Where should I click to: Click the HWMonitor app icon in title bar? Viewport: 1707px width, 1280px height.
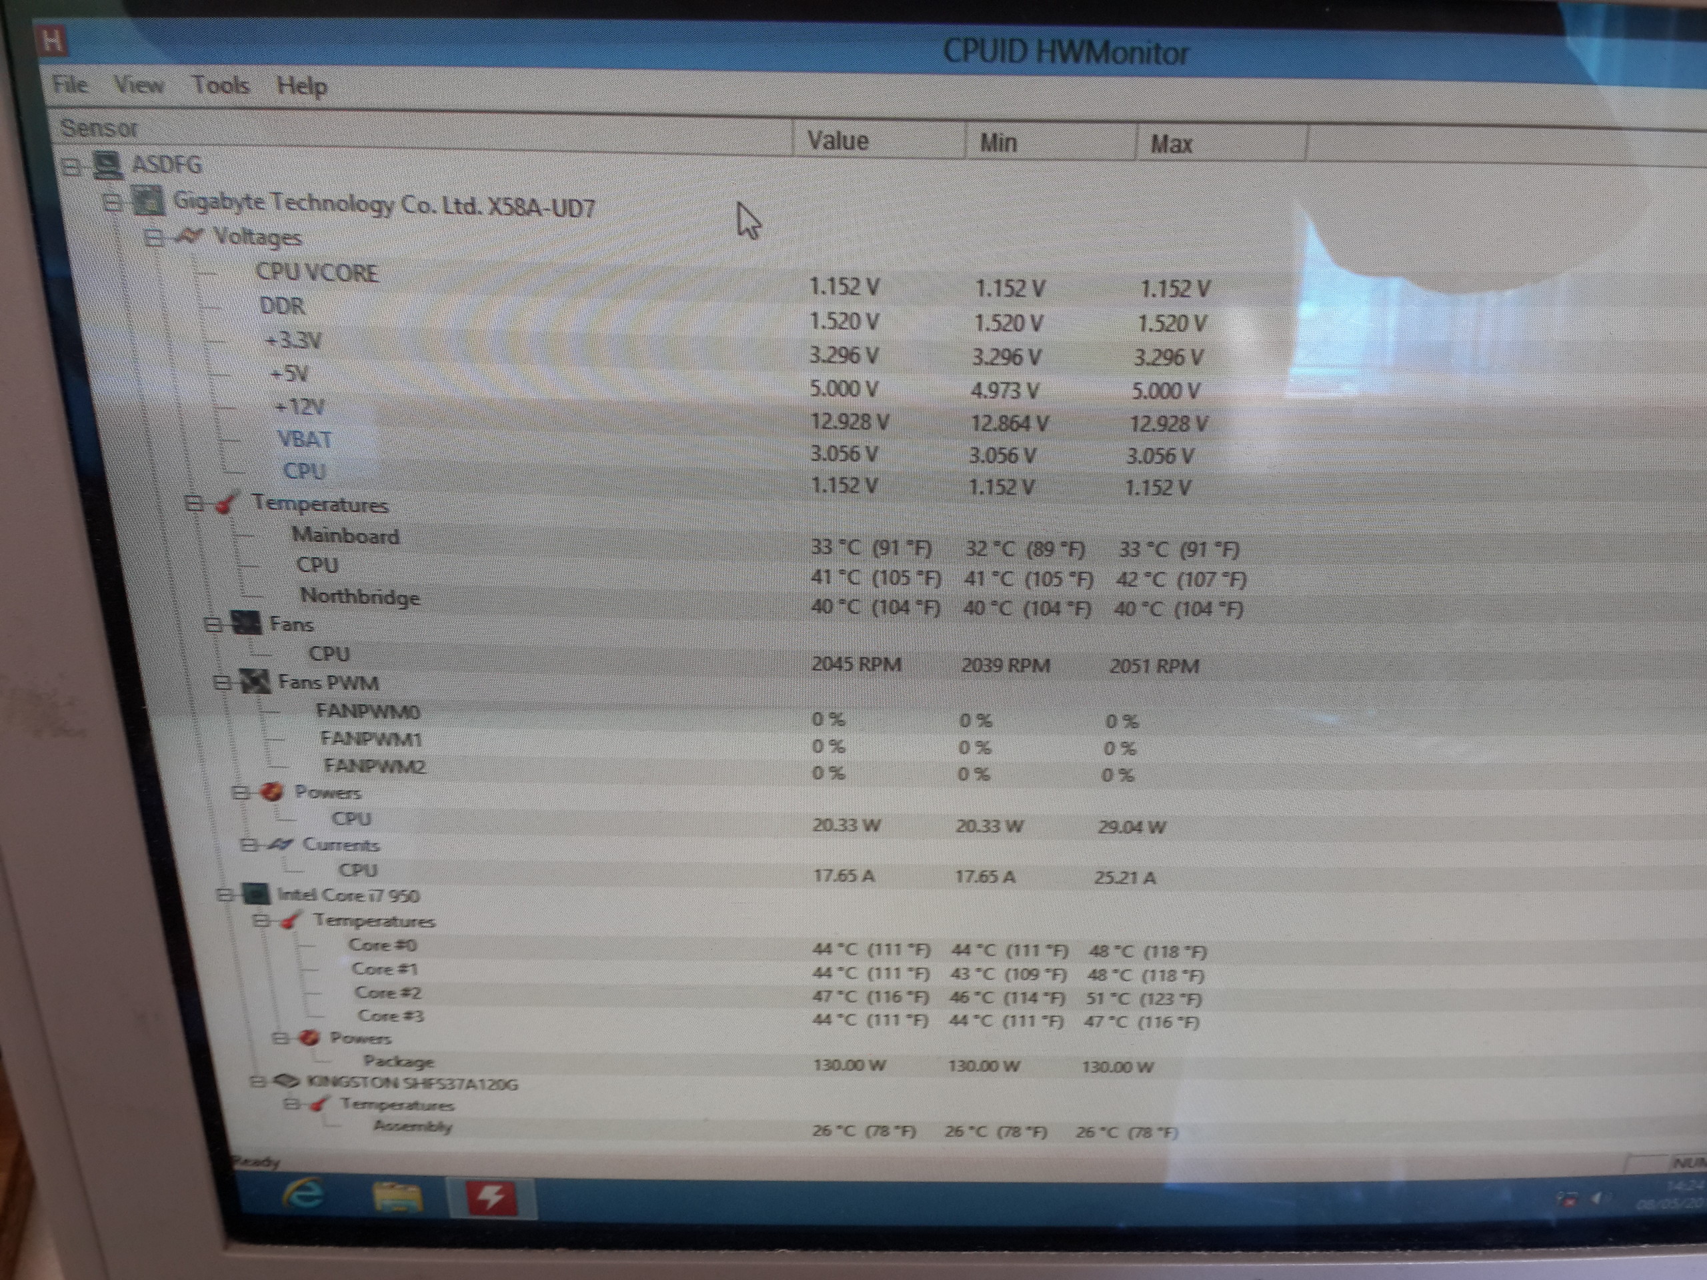coord(53,40)
